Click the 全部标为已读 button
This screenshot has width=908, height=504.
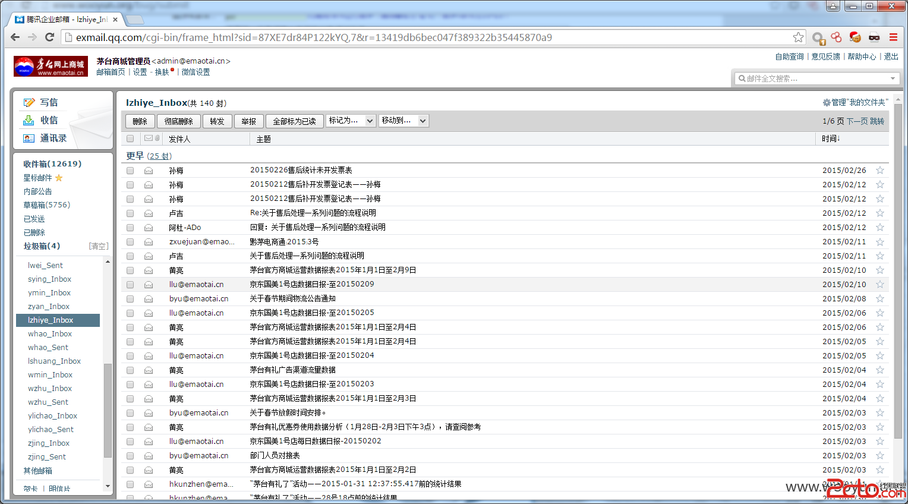pyautogui.click(x=295, y=121)
